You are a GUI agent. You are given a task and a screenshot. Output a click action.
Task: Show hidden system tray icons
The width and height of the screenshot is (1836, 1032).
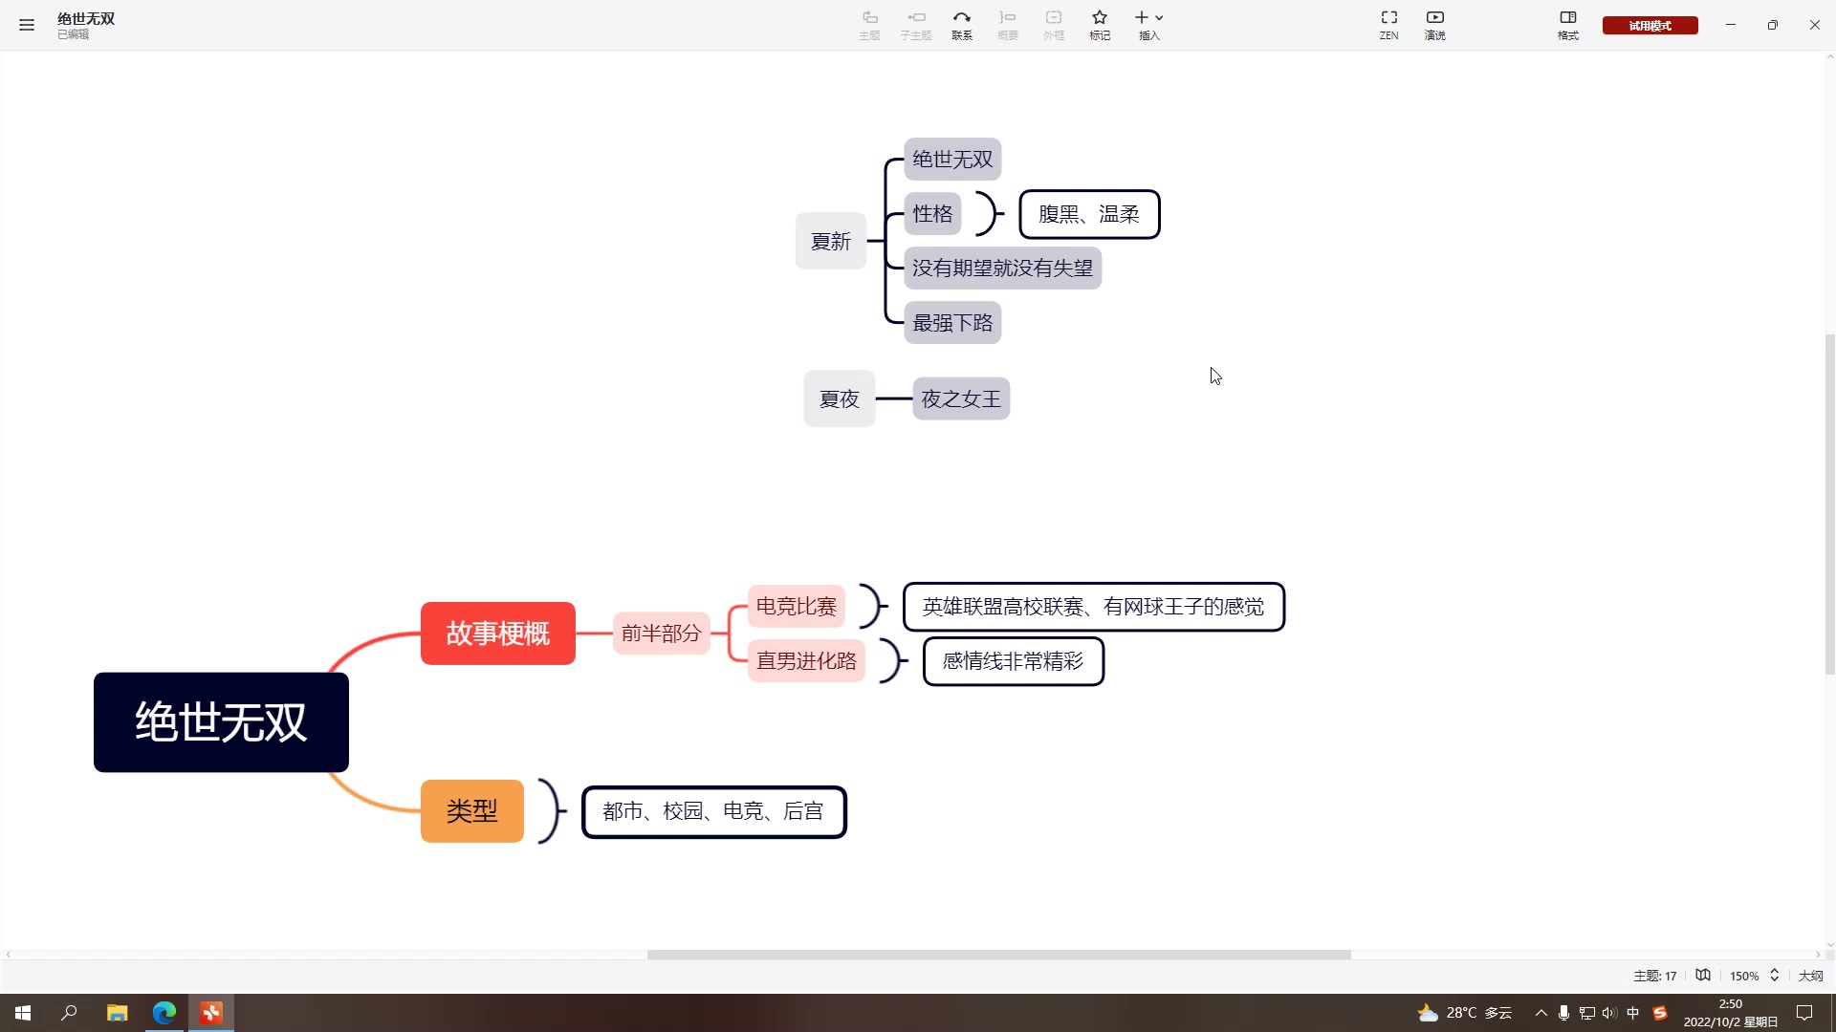tap(1541, 1013)
